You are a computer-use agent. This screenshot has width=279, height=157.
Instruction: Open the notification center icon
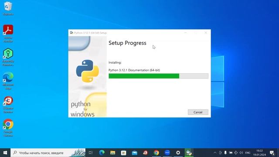coord(272,153)
